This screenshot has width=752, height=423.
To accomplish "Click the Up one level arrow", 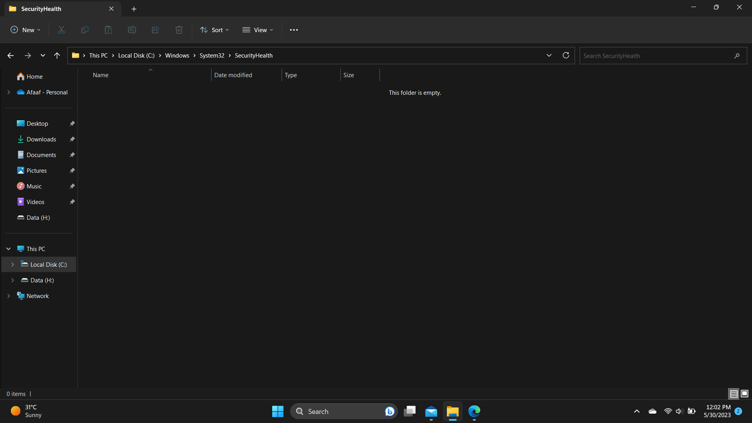I will 57,56.
